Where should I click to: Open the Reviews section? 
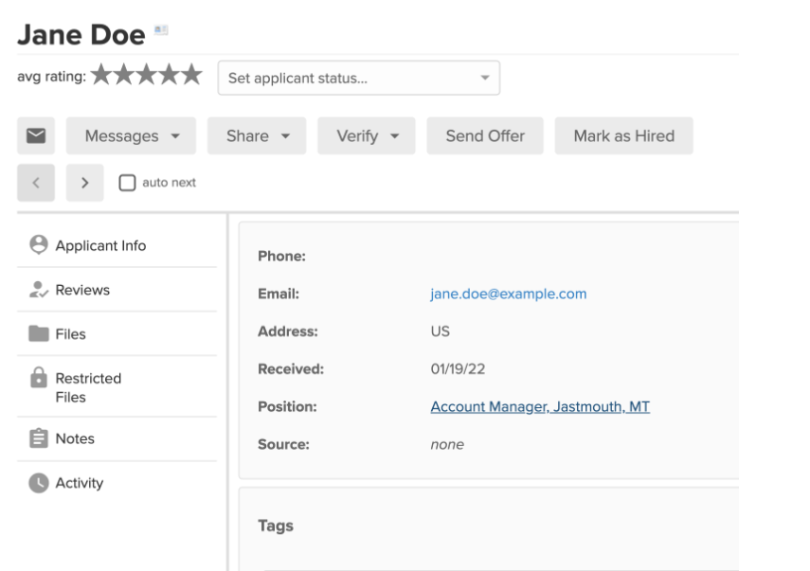pos(117,290)
